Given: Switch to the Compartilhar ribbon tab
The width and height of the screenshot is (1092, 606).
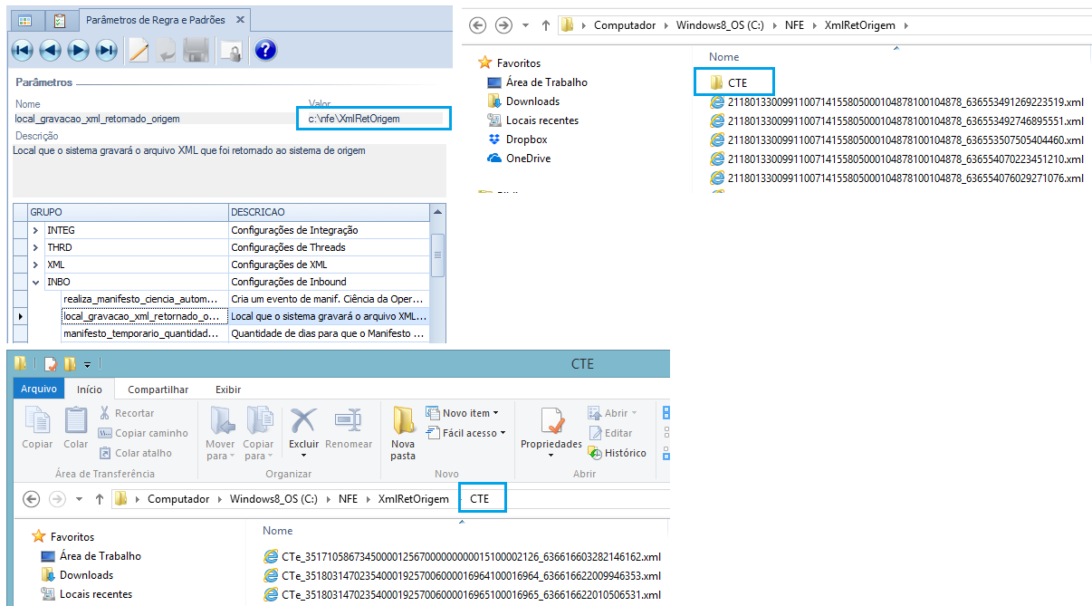Looking at the screenshot, I should tap(158, 390).
